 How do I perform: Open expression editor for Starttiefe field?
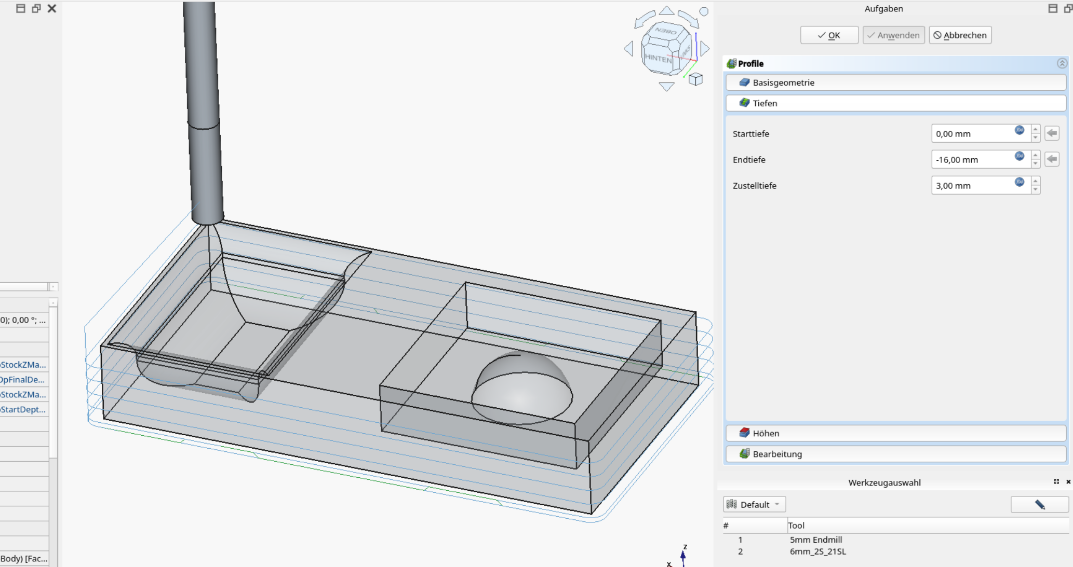click(x=1019, y=130)
